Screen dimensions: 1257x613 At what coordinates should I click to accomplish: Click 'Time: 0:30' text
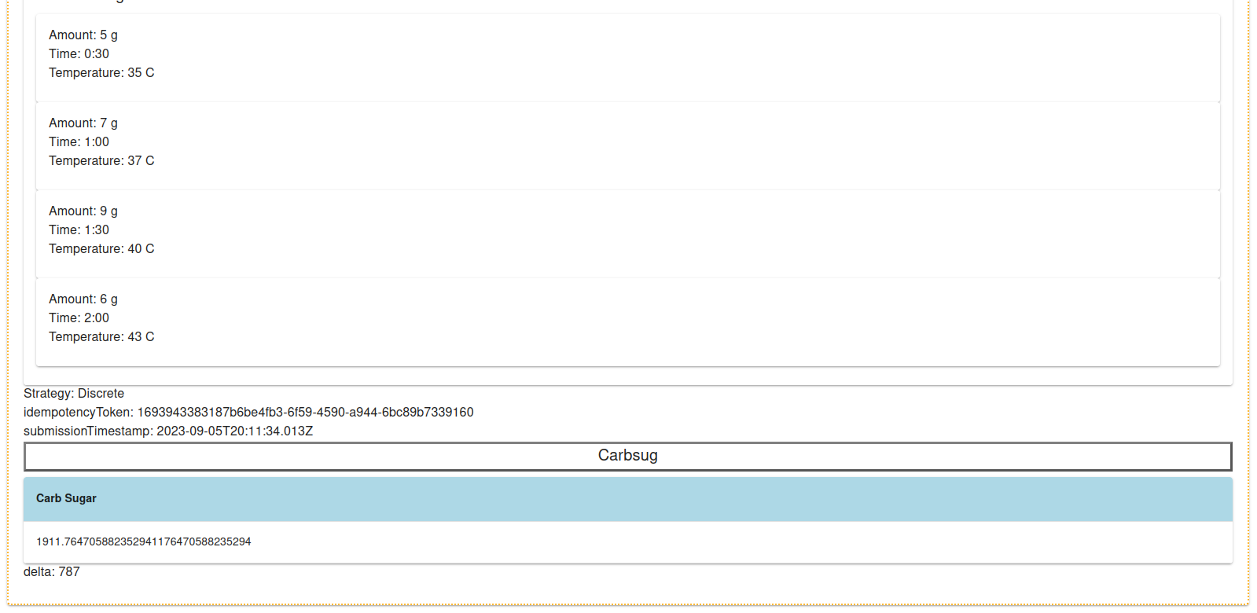click(79, 53)
